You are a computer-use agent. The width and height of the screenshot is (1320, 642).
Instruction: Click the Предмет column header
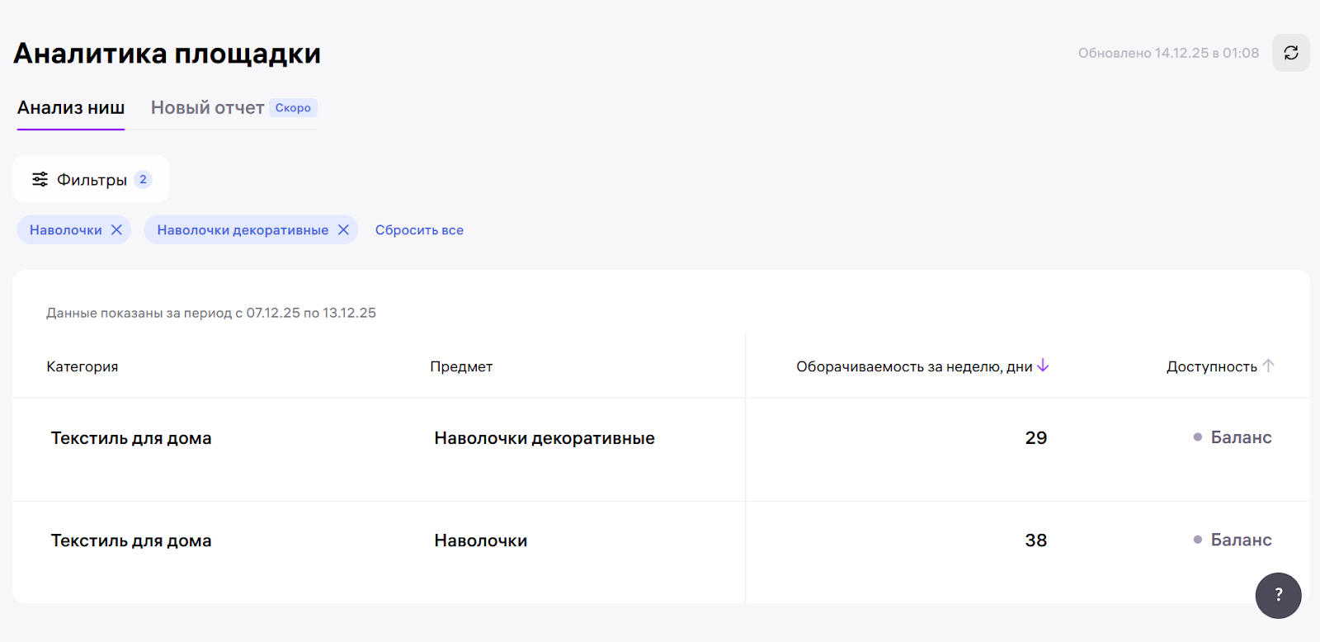pyautogui.click(x=461, y=366)
